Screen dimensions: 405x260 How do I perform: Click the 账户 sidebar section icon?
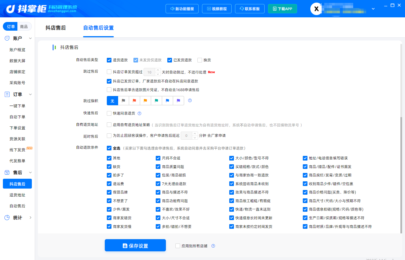[7, 38]
